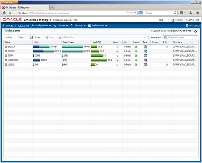Click the Drop button
Viewport: 202px width, 163px height.
coord(49,37)
